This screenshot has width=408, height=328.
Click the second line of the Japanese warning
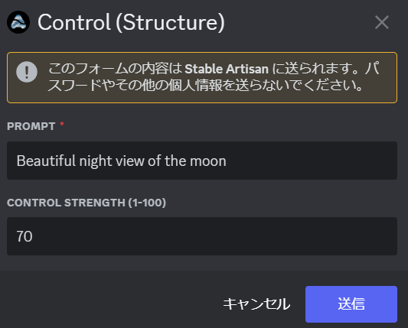[x=205, y=86]
